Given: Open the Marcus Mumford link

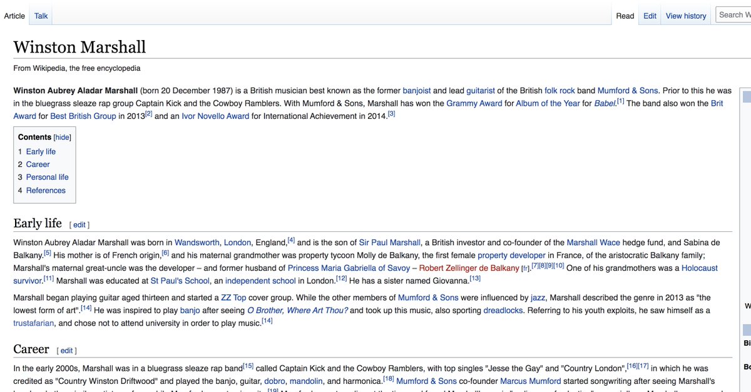Looking at the screenshot, I should [x=531, y=381].
